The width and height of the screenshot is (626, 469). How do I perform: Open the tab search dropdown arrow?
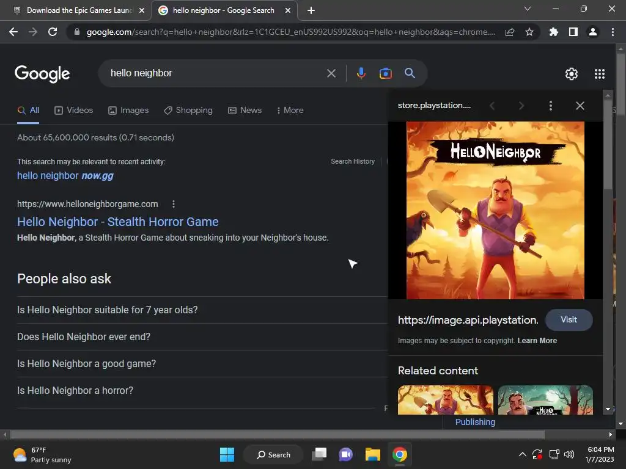[x=528, y=9]
